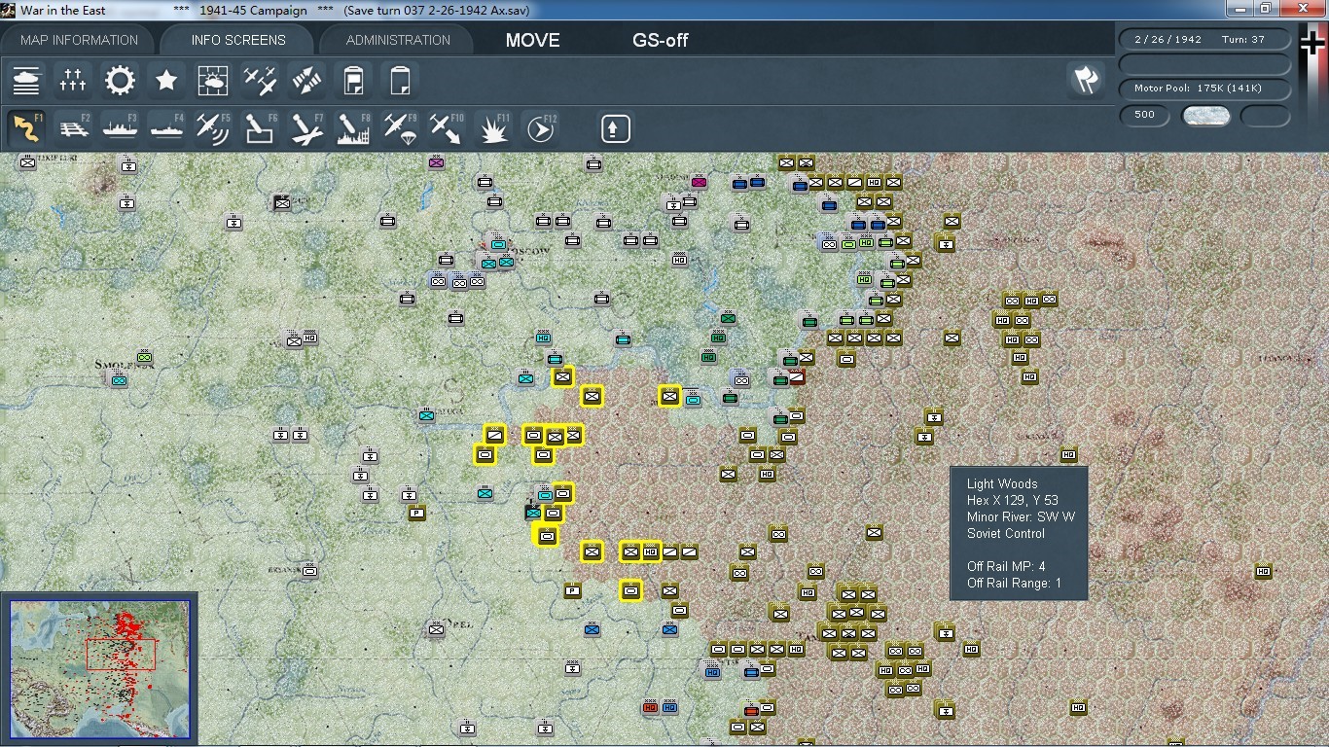This screenshot has width=1329, height=747.
Task: Click the crossed white flags icon
Action: pos(1086,81)
